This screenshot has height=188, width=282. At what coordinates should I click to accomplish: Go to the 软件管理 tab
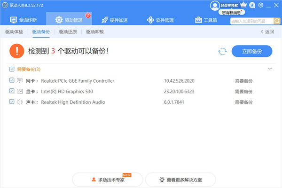click(x=160, y=20)
